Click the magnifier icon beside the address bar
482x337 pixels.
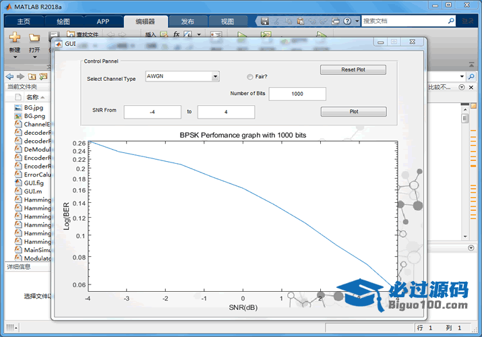471,76
